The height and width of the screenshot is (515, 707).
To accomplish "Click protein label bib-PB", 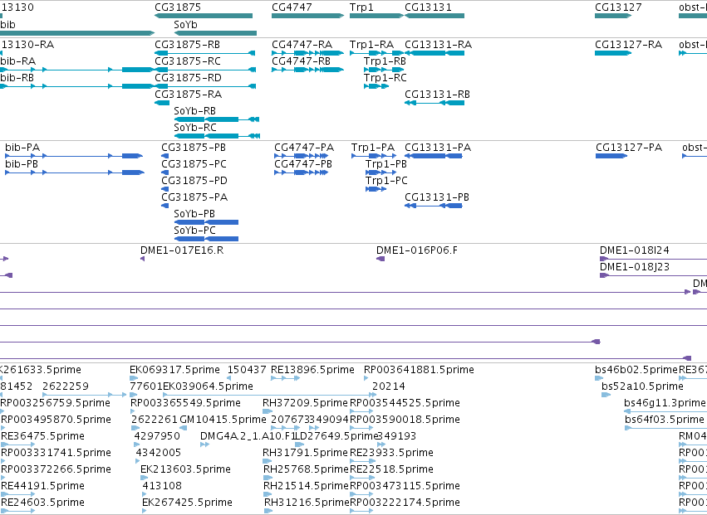I will pos(22,164).
